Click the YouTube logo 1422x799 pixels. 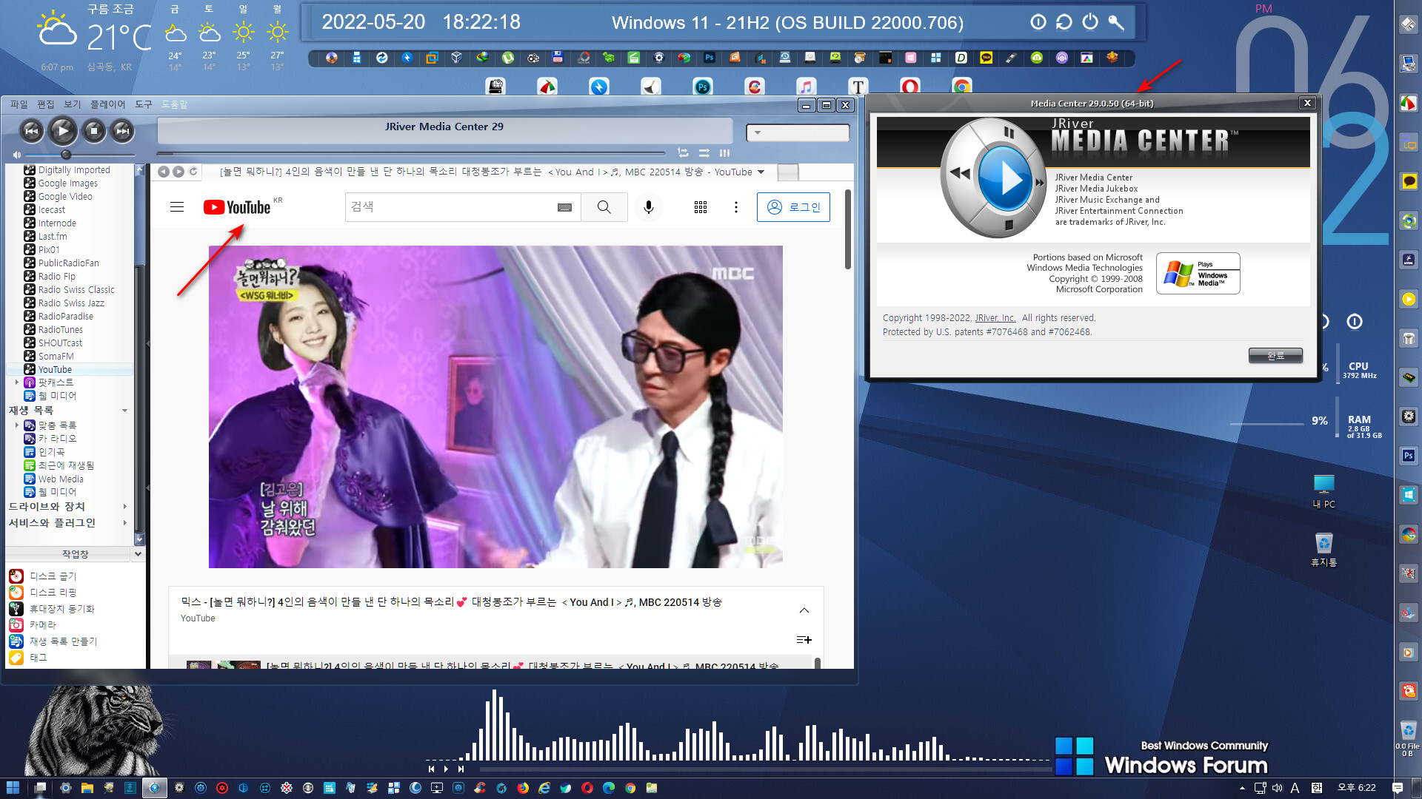(x=237, y=207)
